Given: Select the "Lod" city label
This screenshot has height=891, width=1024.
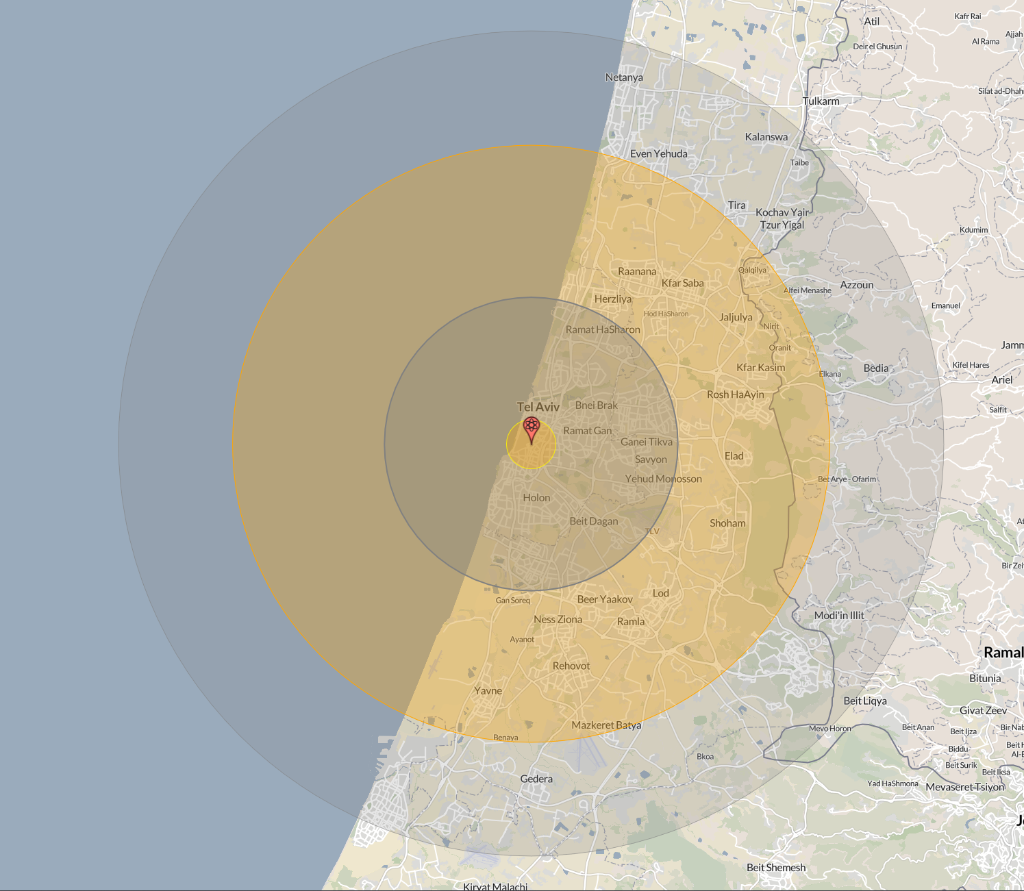Looking at the screenshot, I should 661,593.
